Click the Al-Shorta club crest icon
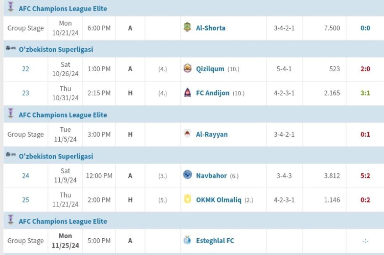384x255 pixels. [x=187, y=27]
